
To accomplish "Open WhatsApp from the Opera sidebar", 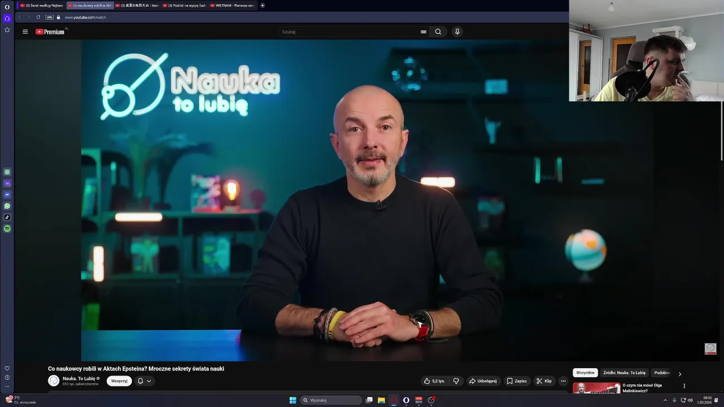I will 7,206.
